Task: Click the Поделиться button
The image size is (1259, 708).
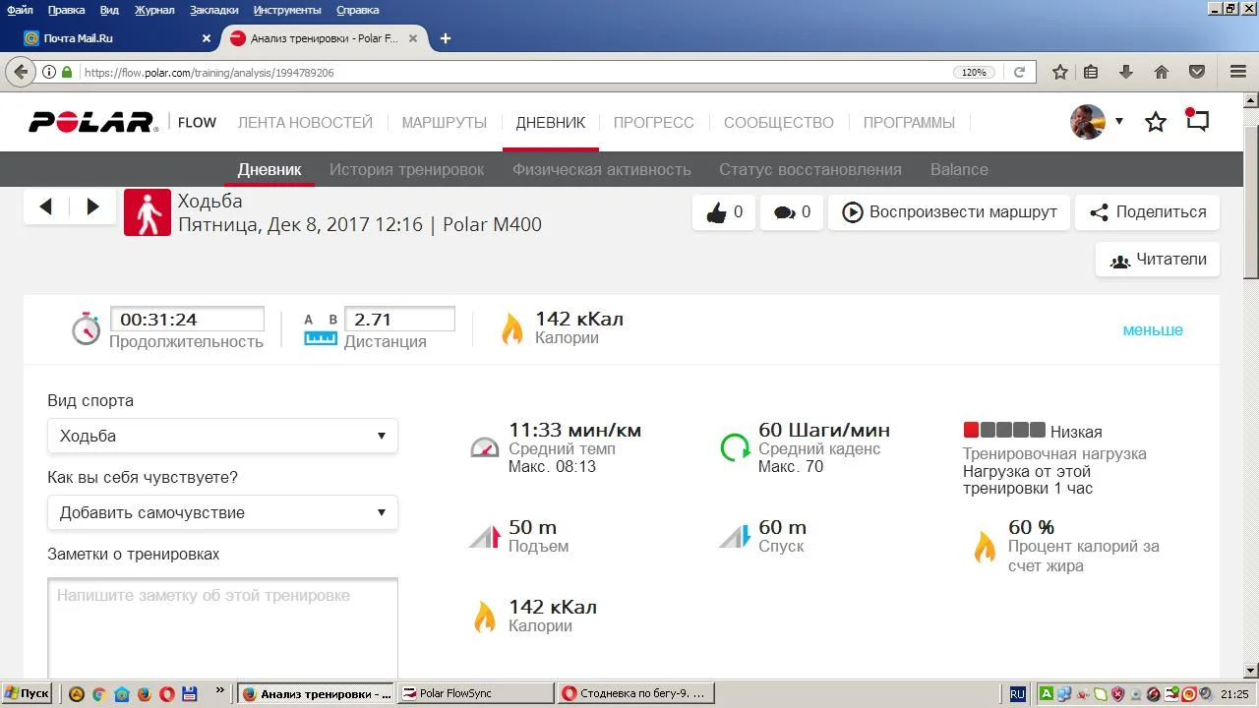Action: click(1148, 212)
